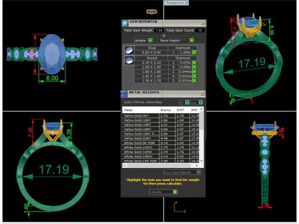Image resolution: width=299 pixels, height=224 pixels.
Task: Click the green arrow for the 1.20tw oval row
Action: click(x=194, y=52)
